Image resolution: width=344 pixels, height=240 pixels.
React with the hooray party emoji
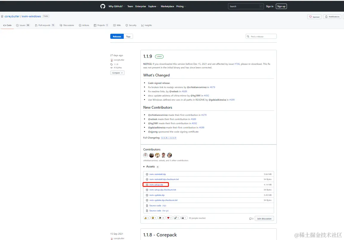tap(161, 218)
